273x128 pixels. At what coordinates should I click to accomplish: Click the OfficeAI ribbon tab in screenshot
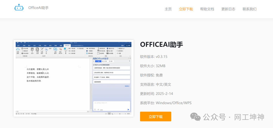67,45
